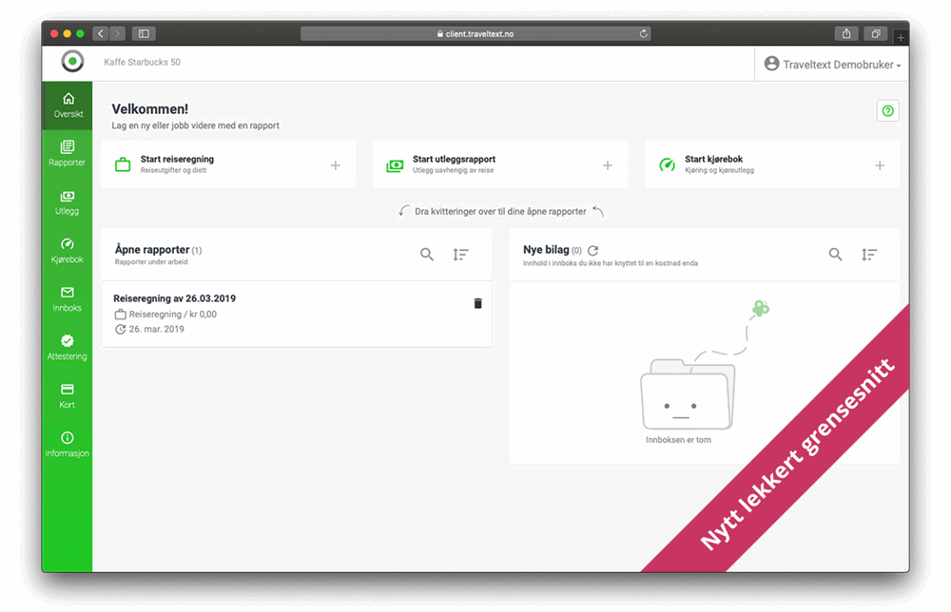Click the Traveltext logo icon
The image size is (951, 612).
pyautogui.click(x=72, y=62)
